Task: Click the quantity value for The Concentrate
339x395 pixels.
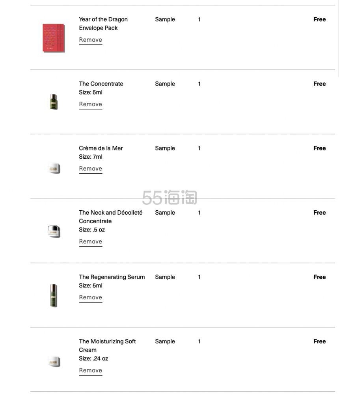Action: click(199, 84)
